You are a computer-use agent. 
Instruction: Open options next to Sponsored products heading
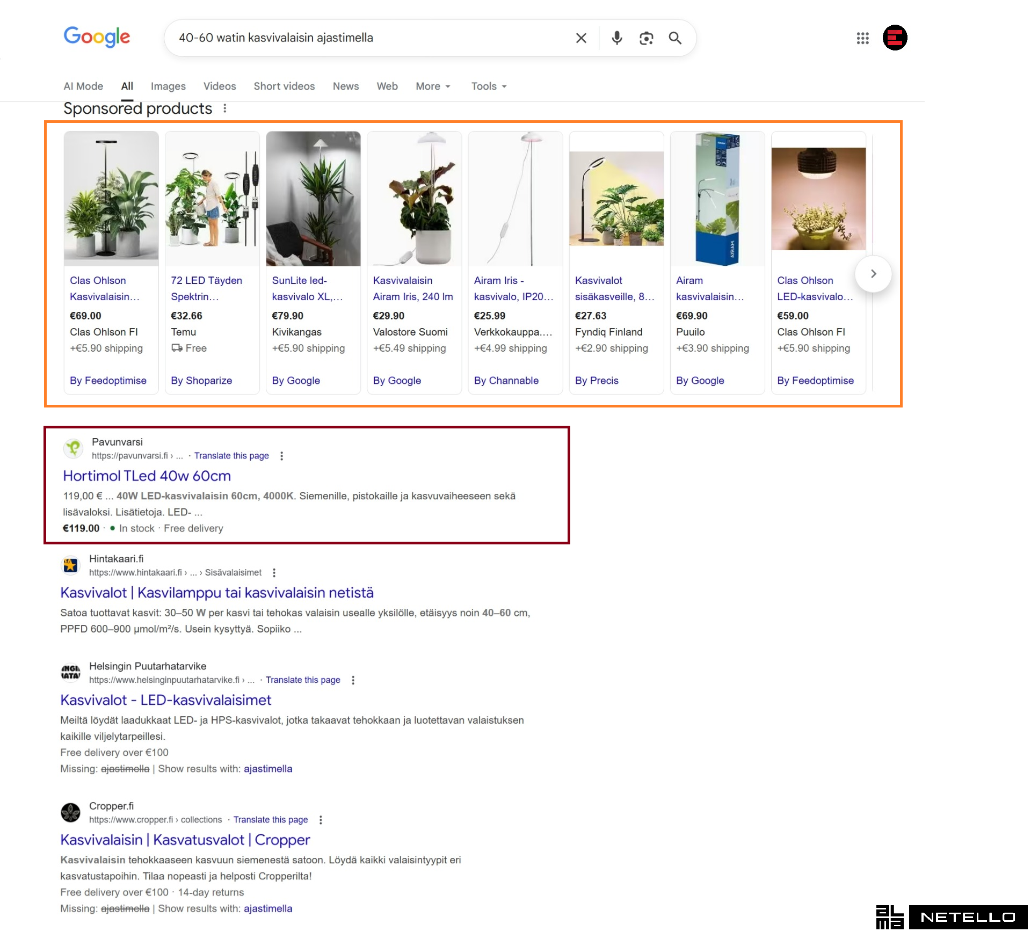pos(225,108)
